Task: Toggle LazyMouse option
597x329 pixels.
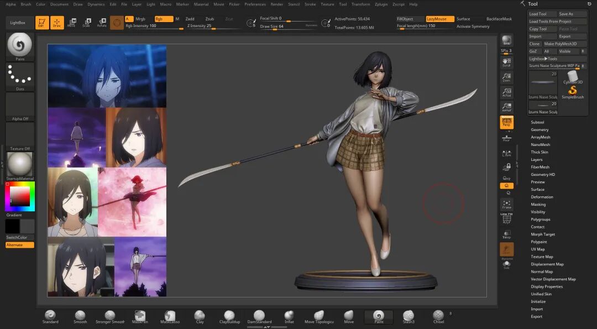Action: [x=440, y=19]
